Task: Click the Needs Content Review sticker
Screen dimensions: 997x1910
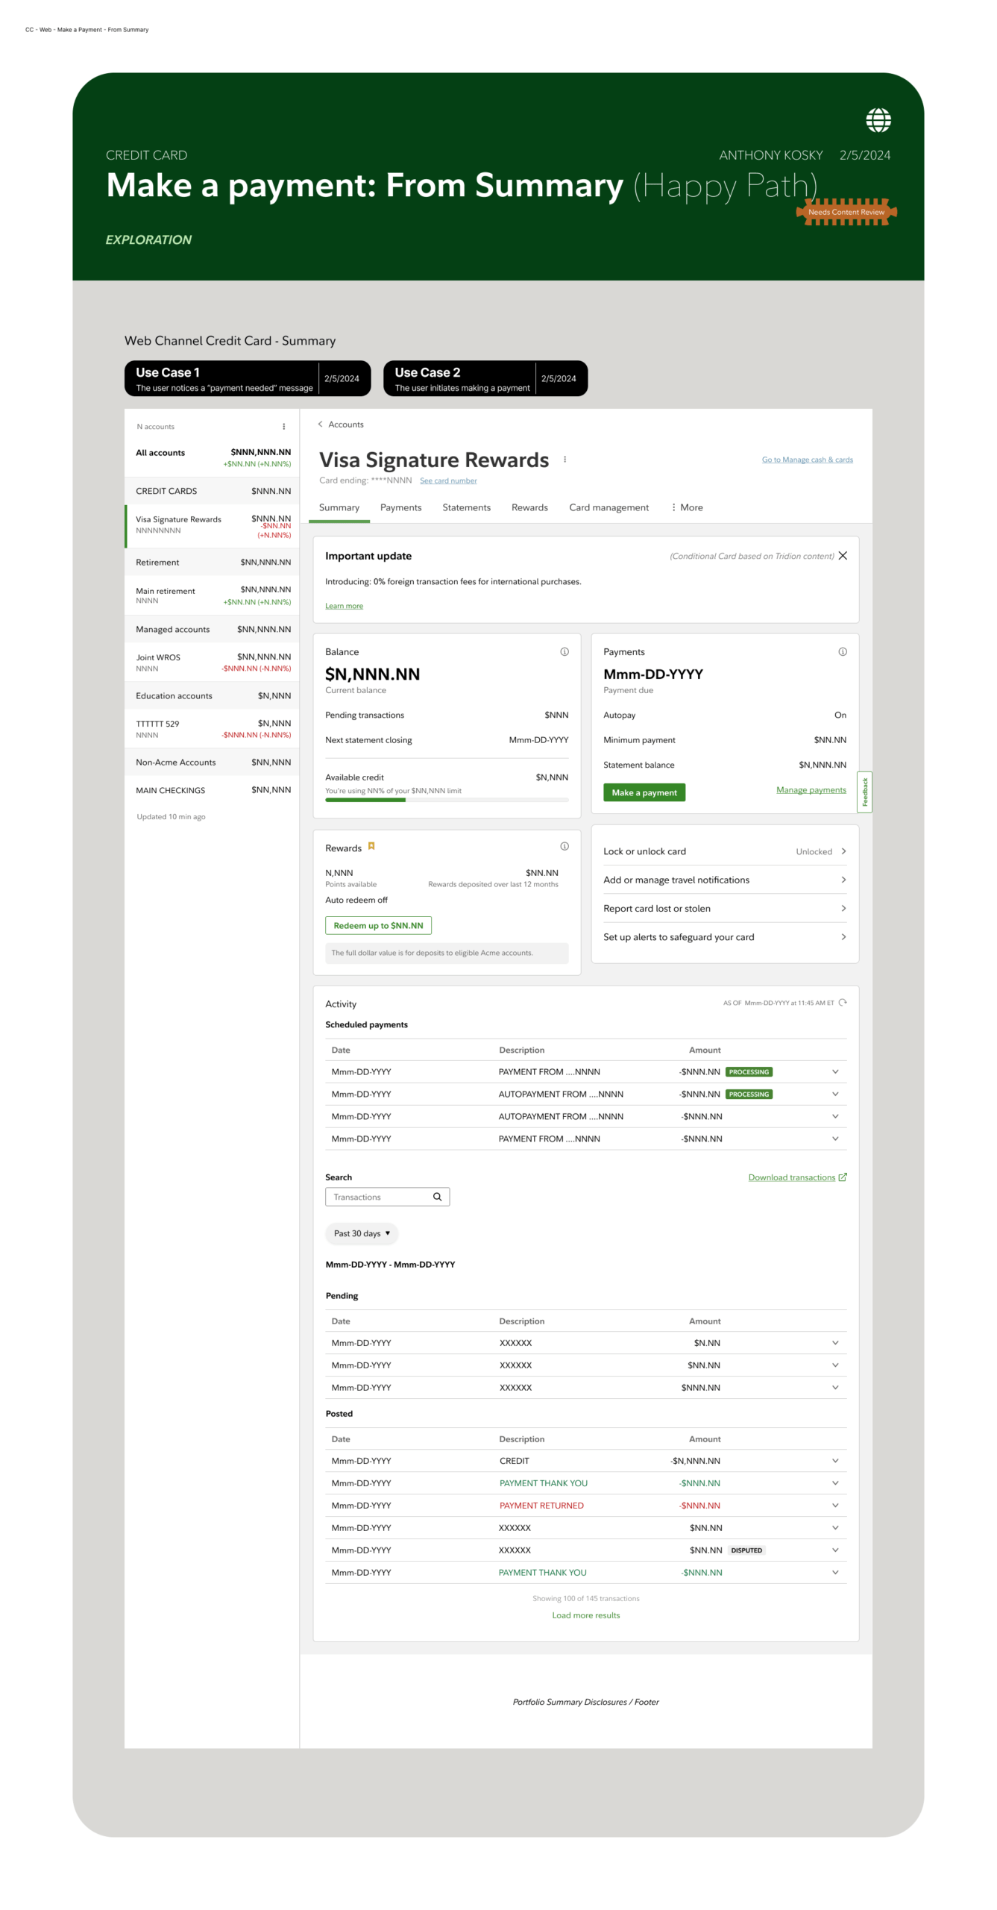Action: click(846, 212)
